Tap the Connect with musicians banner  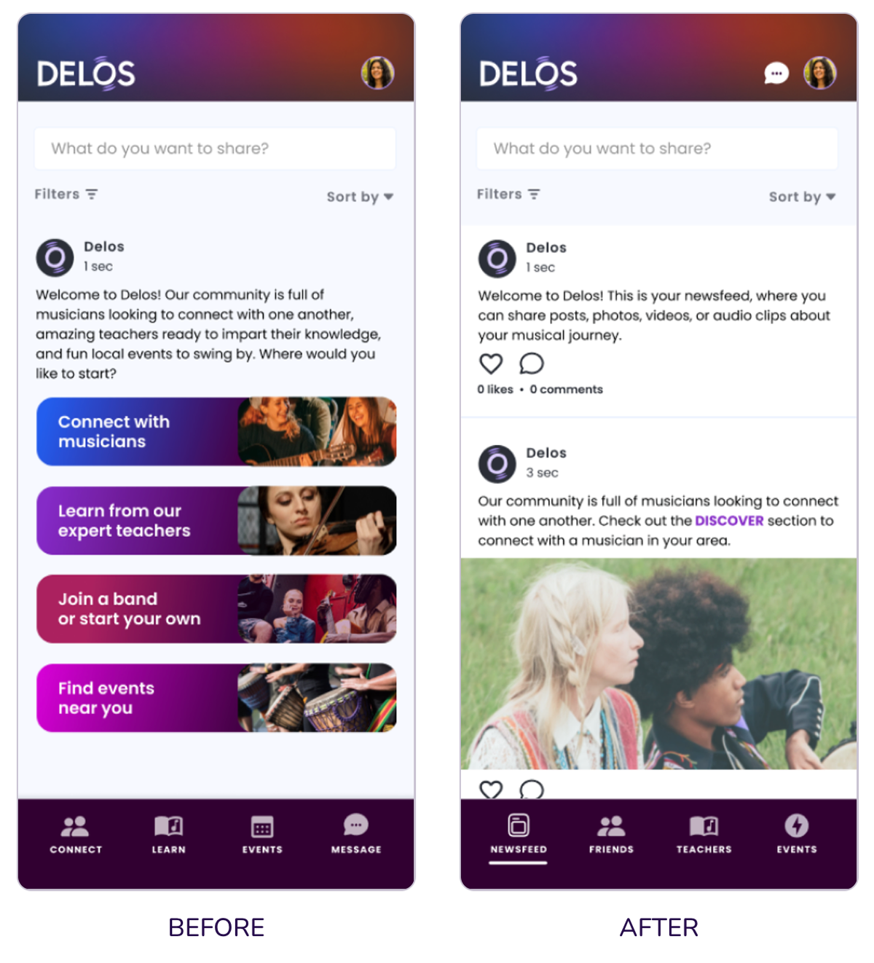click(x=216, y=431)
